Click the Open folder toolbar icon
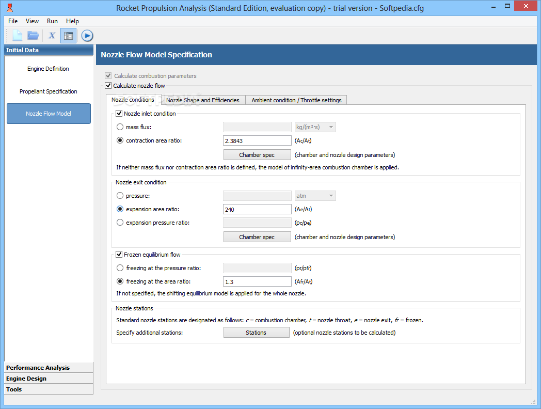The height and width of the screenshot is (409, 541). tap(33, 36)
